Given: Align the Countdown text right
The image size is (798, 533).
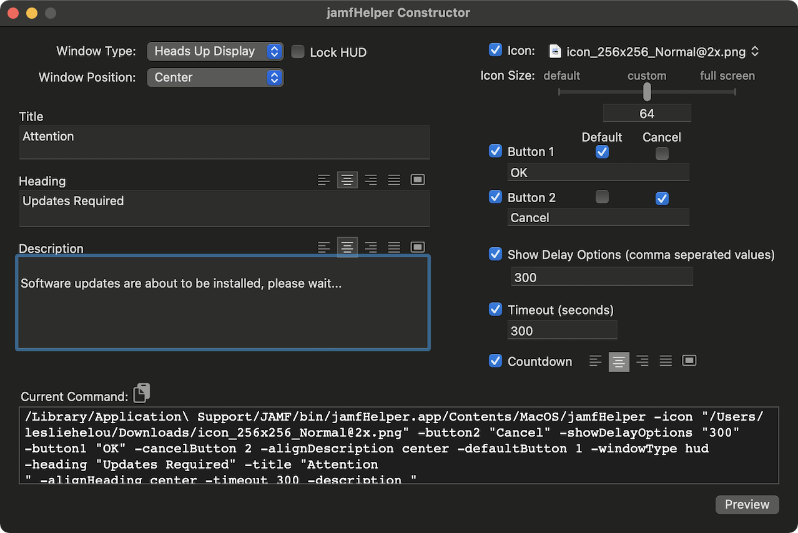Looking at the screenshot, I should (643, 361).
